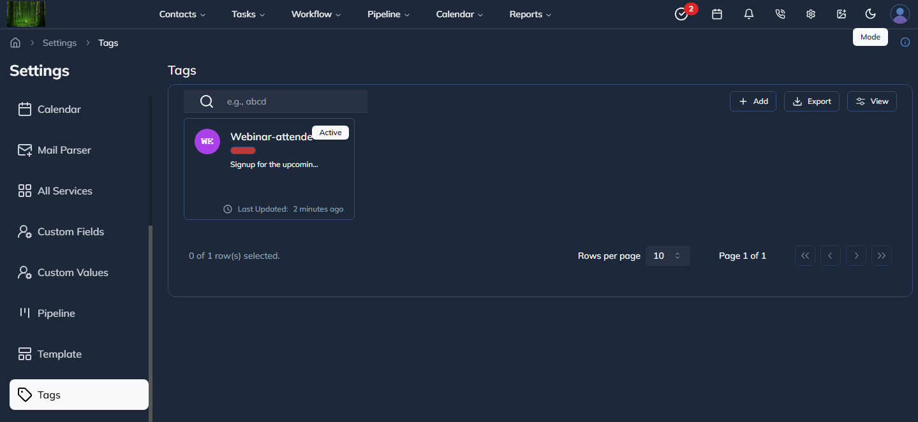Open the phone calls icon
918x422 pixels.
pos(780,14)
